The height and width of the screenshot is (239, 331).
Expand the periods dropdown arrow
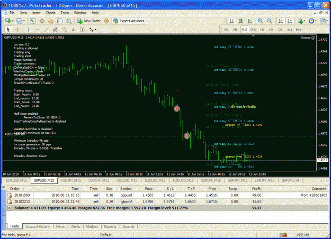click(x=316, y=21)
